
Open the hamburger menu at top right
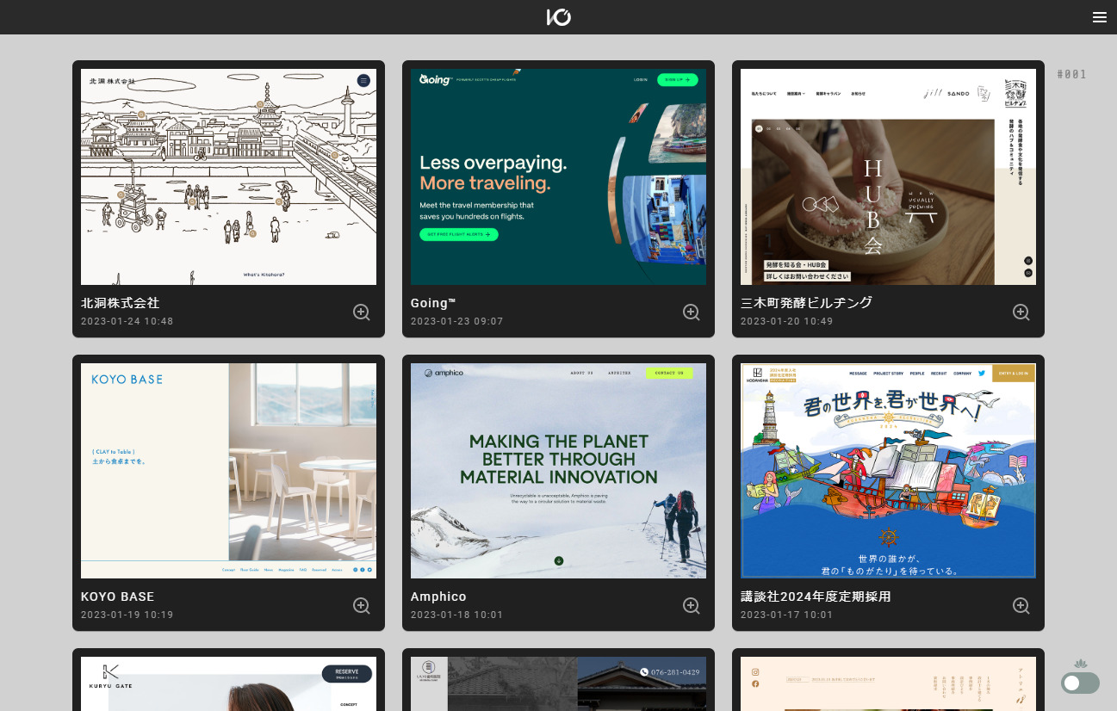(x=1099, y=17)
